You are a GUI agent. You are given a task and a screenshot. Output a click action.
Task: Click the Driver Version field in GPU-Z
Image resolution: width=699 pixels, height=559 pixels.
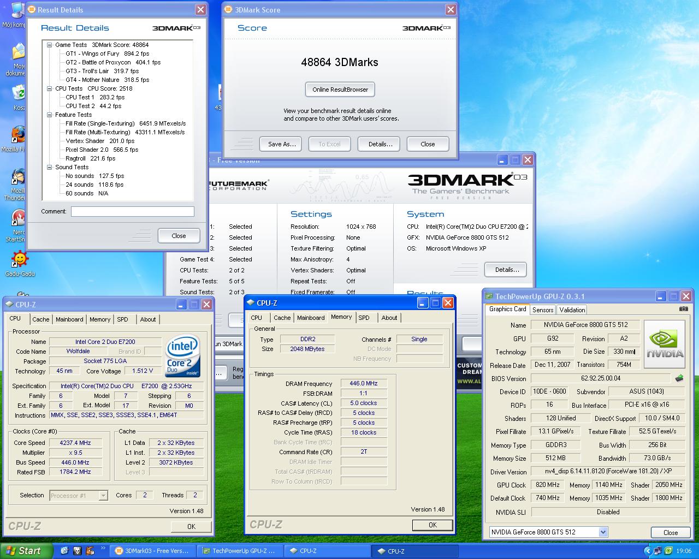(x=608, y=471)
